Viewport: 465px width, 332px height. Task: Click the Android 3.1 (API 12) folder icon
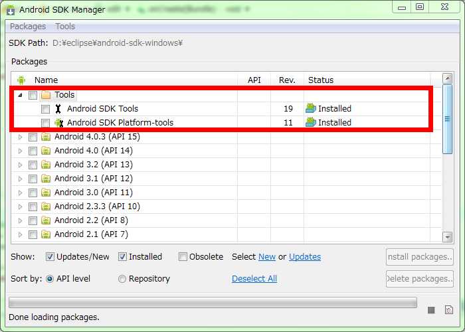click(46, 179)
